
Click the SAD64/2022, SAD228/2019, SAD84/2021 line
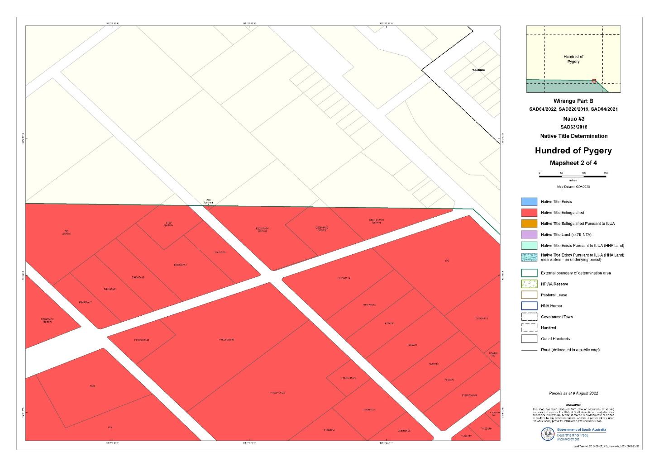click(573, 109)
